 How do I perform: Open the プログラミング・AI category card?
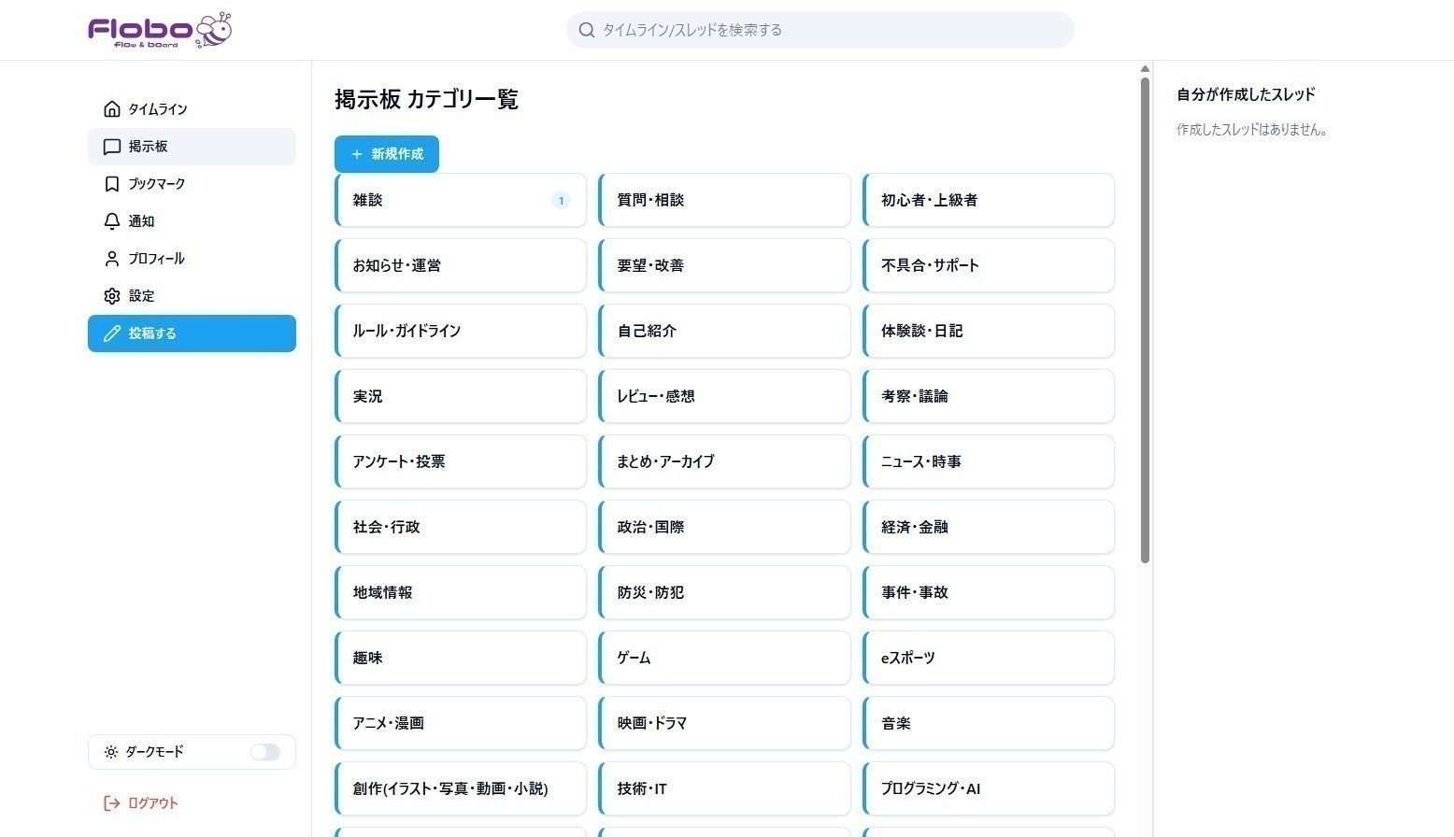(988, 788)
